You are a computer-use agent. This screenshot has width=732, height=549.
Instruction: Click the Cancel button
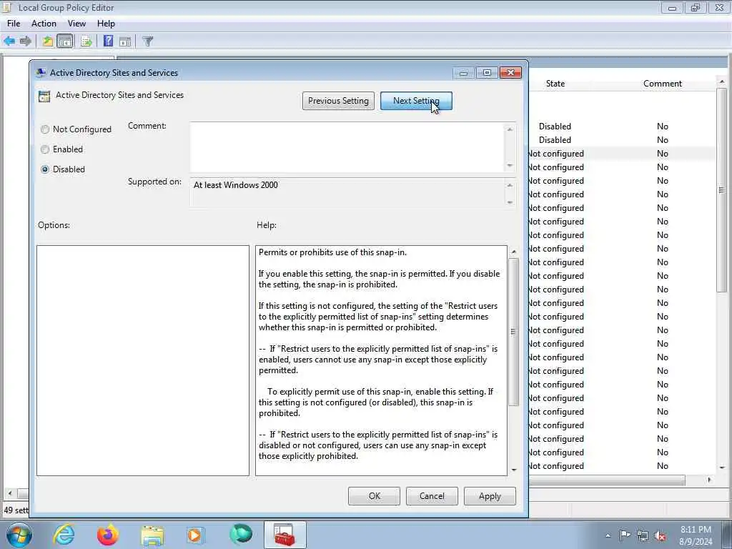pos(432,496)
